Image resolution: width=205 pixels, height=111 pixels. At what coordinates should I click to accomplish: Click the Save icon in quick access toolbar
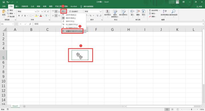click(4, 2)
